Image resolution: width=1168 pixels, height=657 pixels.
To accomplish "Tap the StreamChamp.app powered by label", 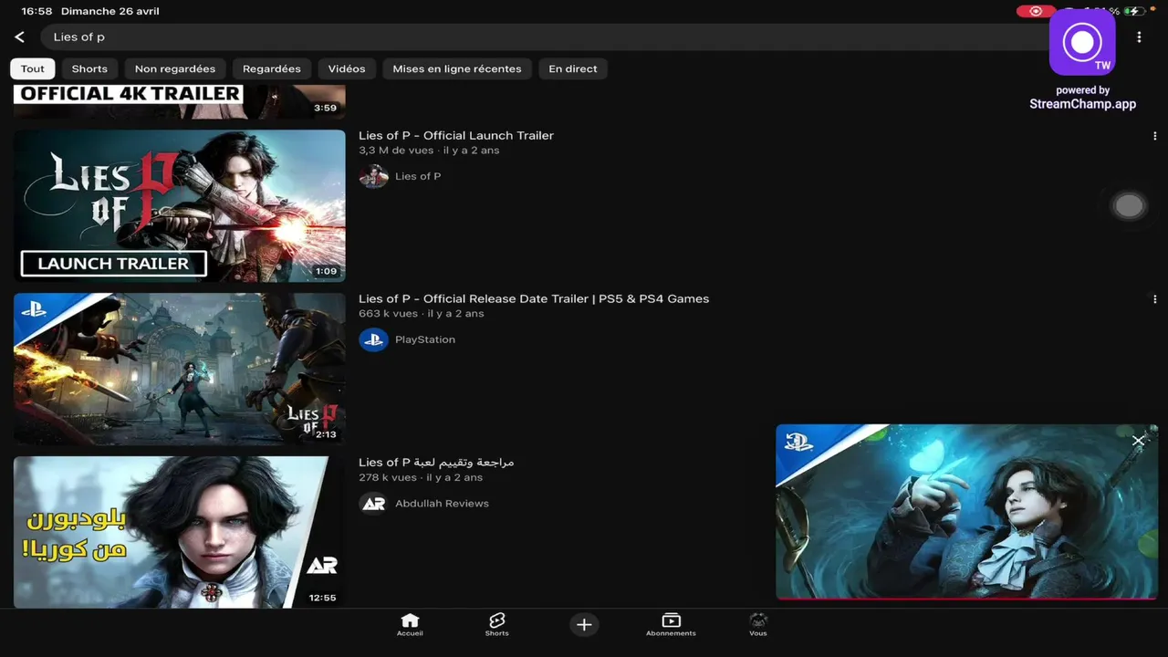I will (x=1082, y=98).
